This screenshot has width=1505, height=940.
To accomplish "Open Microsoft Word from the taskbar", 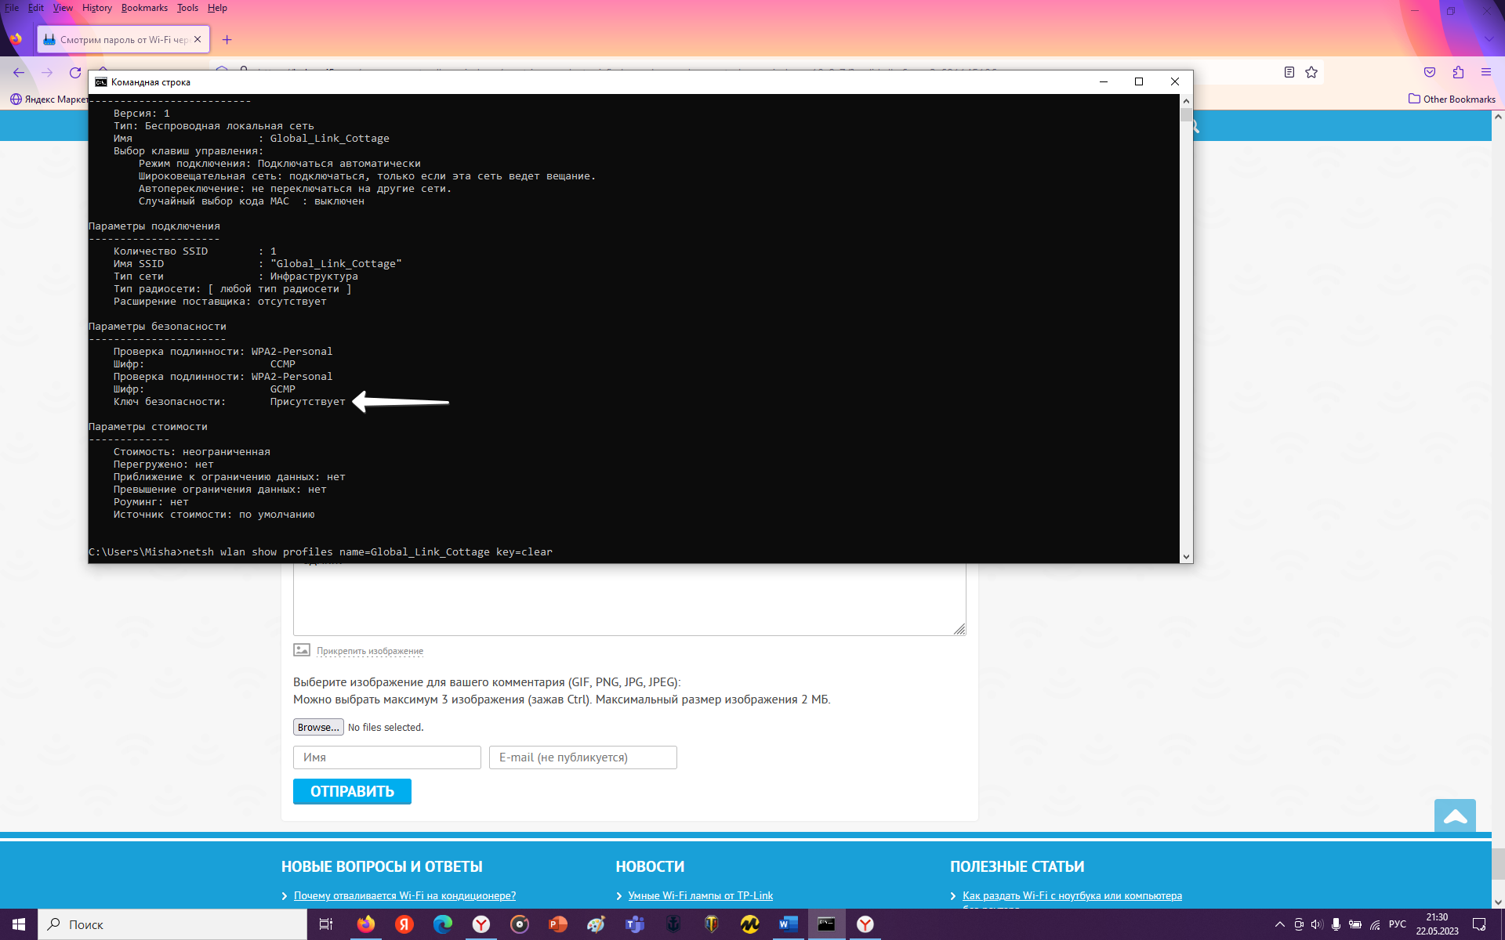I will 789,924.
